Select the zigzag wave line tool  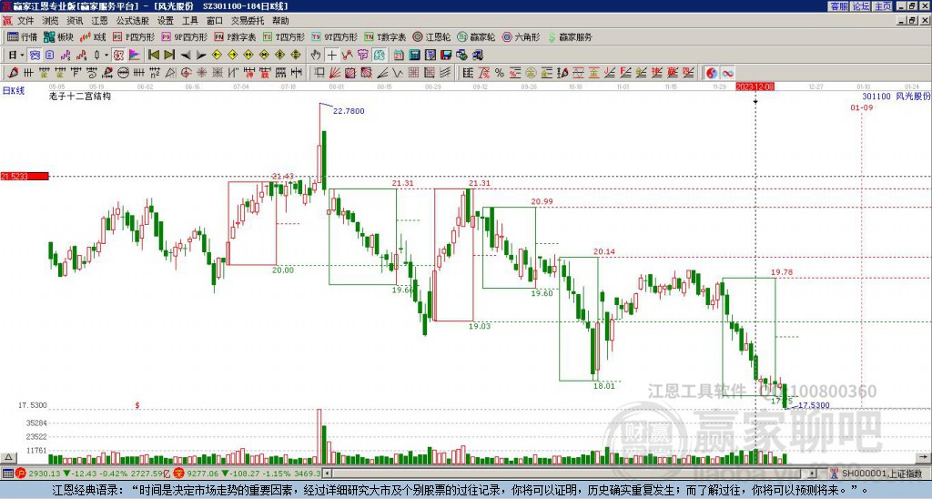398,73
